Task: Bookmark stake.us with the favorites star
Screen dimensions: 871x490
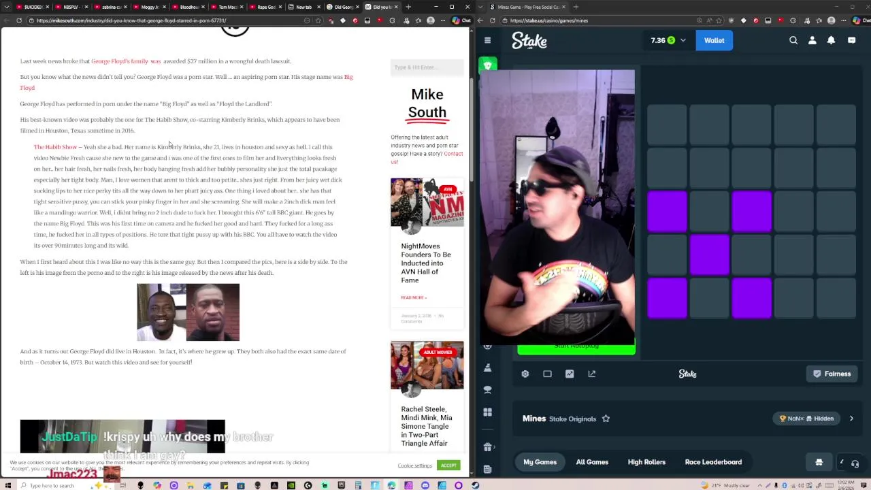Action: (719, 20)
